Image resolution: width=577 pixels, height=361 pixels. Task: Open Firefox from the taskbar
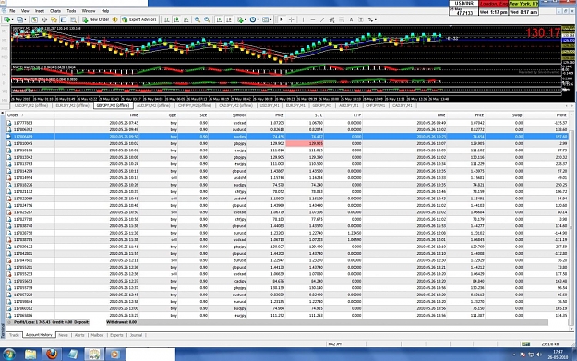pos(52,354)
